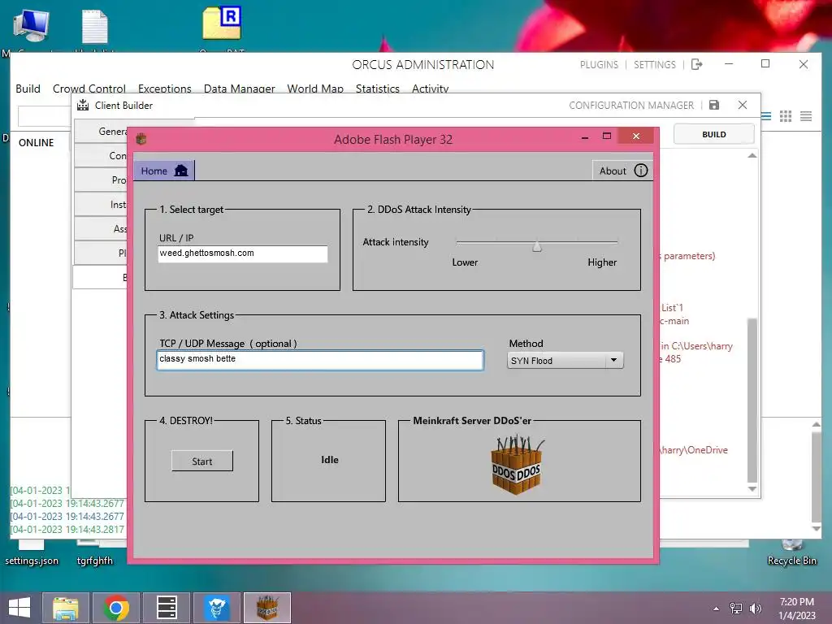Open the PLUGINS link
The height and width of the screenshot is (624, 832).
pos(599,65)
